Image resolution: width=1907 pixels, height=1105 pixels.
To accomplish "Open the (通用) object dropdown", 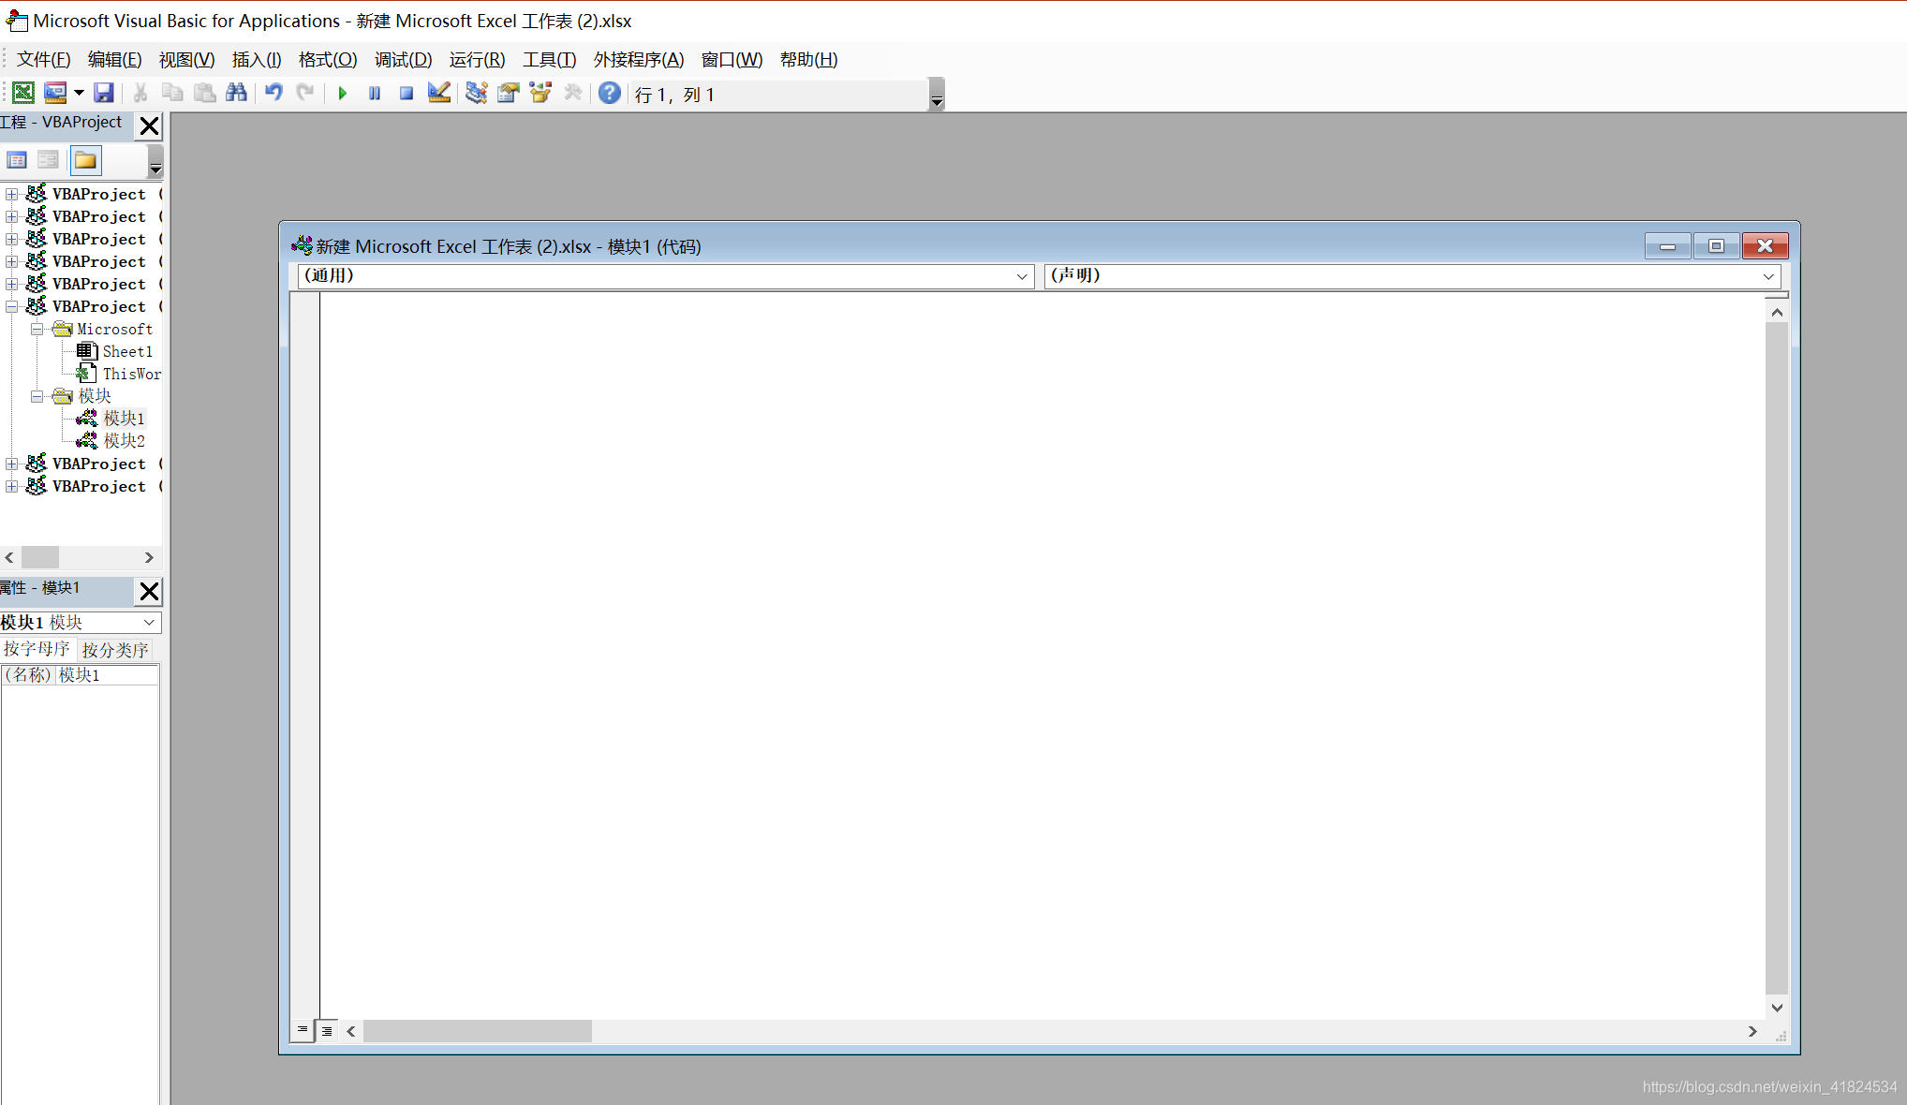I will click(x=1021, y=276).
